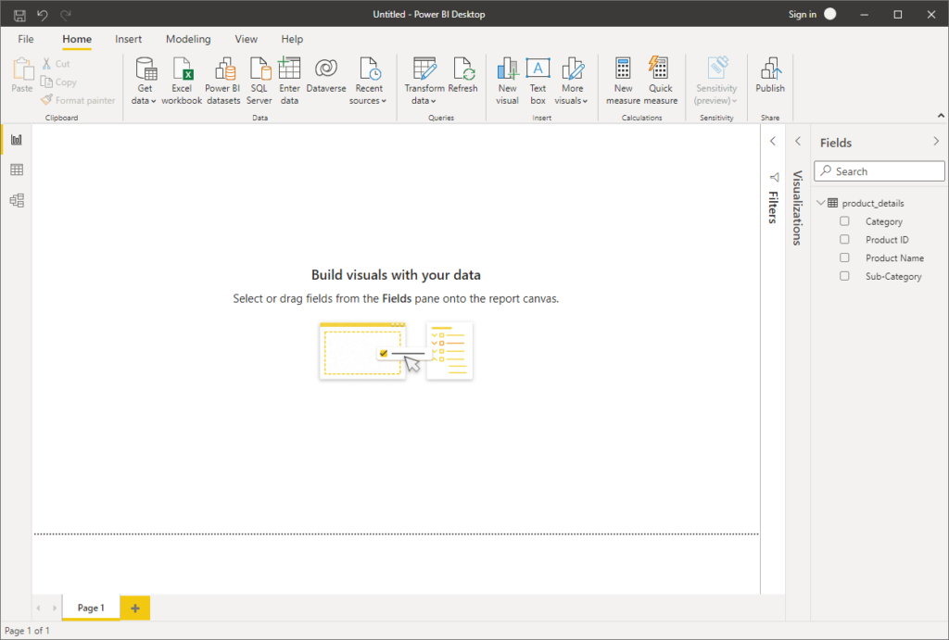
Task: Click the Sub-Category field name
Action: 893,276
